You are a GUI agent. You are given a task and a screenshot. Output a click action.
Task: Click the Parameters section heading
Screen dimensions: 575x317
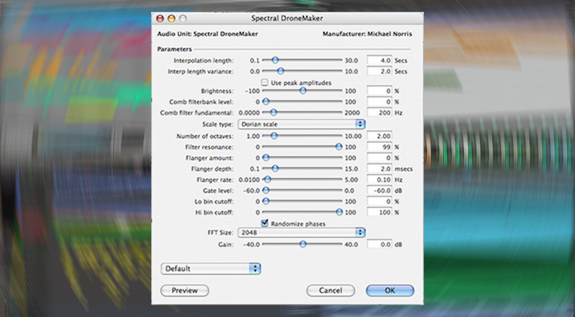[x=174, y=49]
